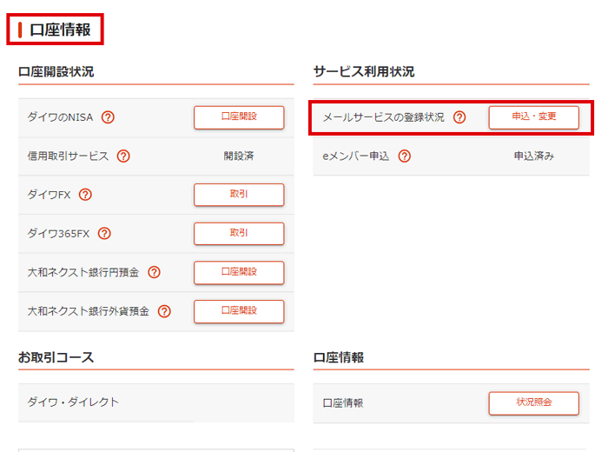The height and width of the screenshot is (452, 608).
Task: Click help icon beside ダイワ365FX
Action: tap(104, 233)
